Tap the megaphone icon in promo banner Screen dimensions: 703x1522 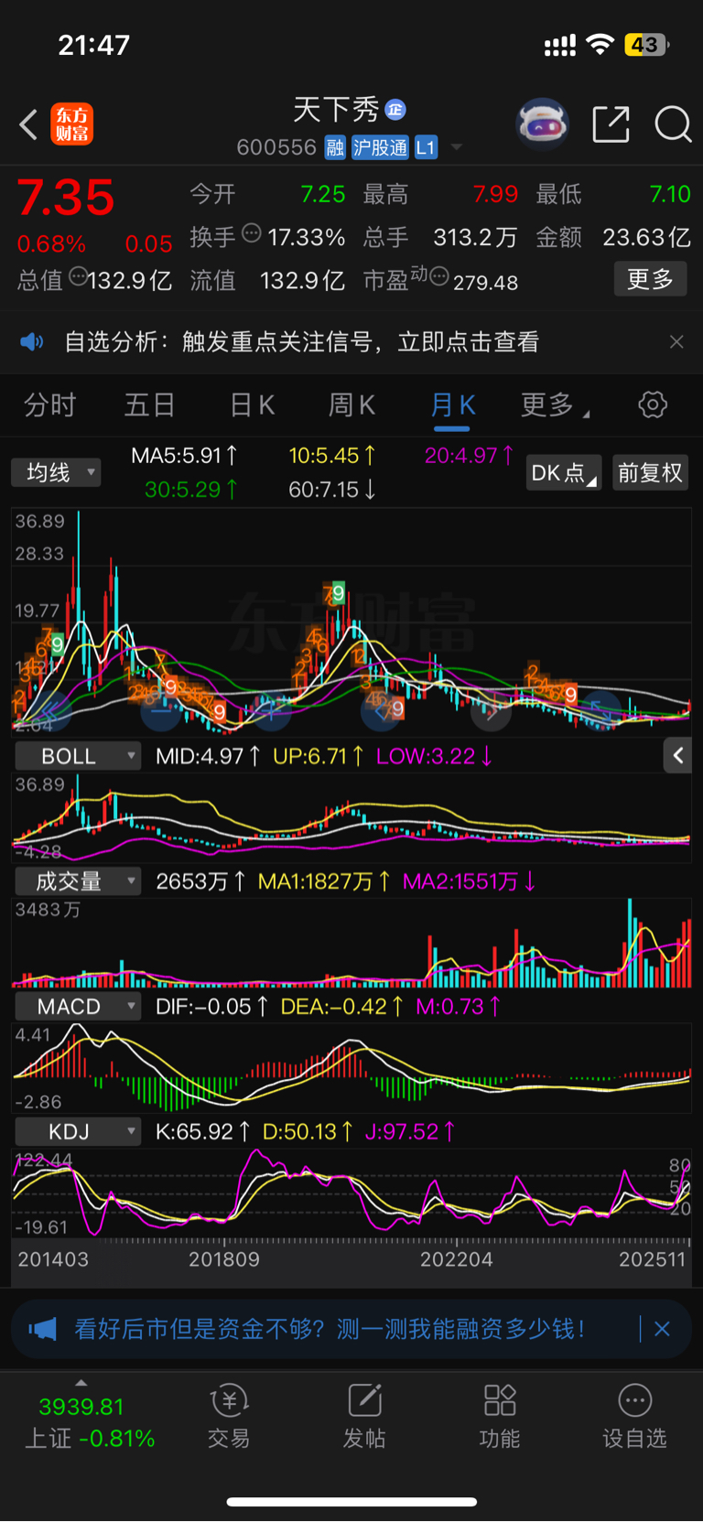(x=42, y=1329)
